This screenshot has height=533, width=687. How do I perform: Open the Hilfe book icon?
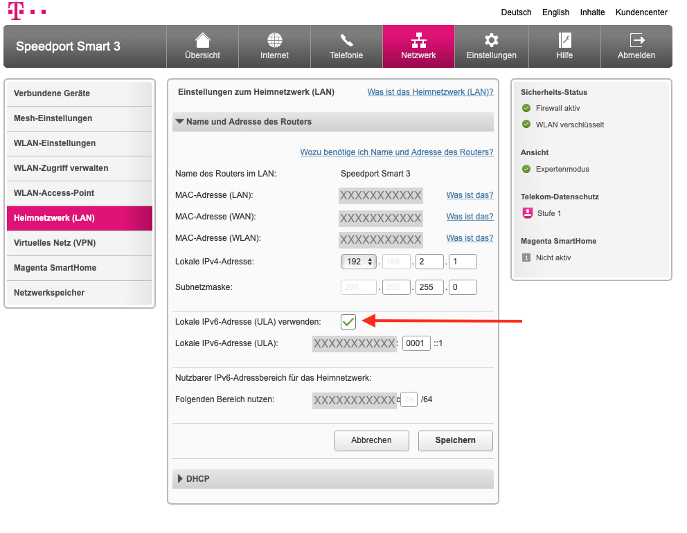(x=564, y=40)
